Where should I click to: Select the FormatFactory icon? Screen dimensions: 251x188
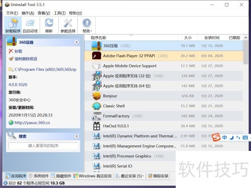click(96, 116)
